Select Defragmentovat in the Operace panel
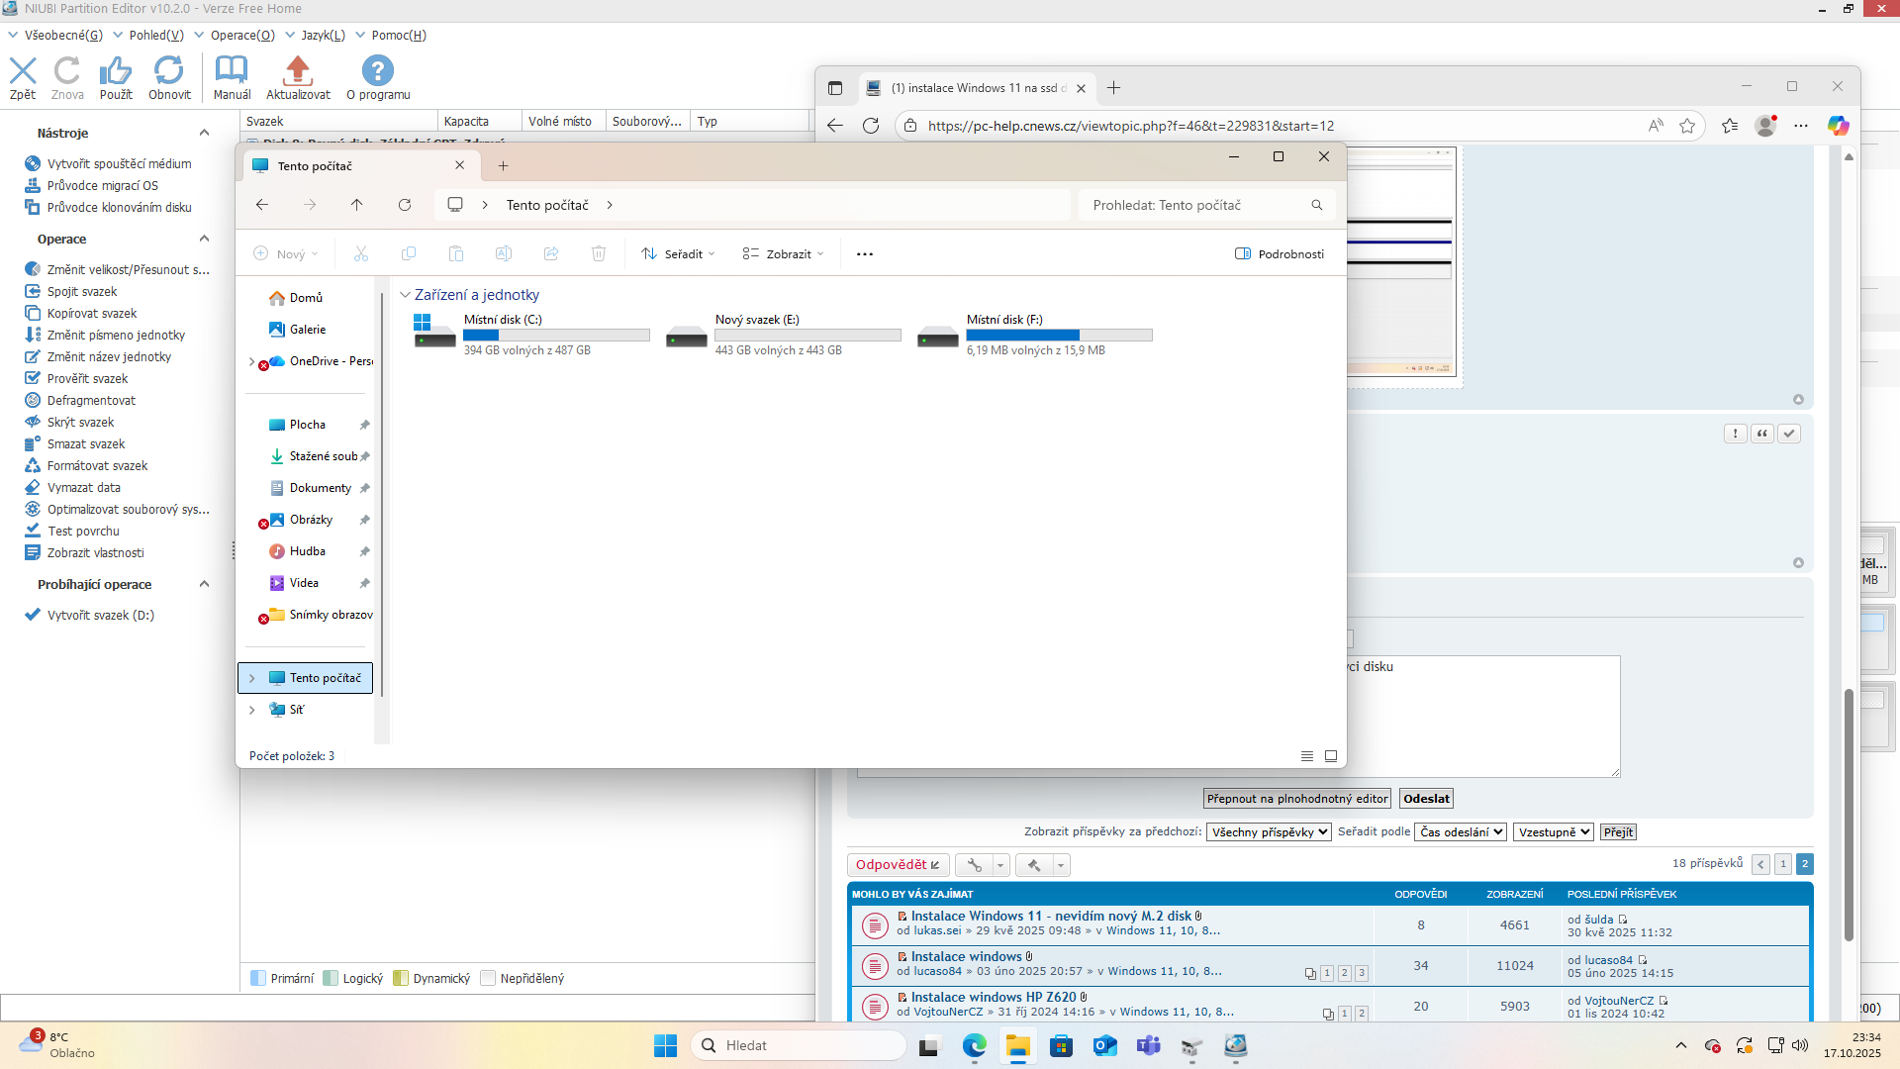Screen dimensions: 1900x1069 point(91,401)
